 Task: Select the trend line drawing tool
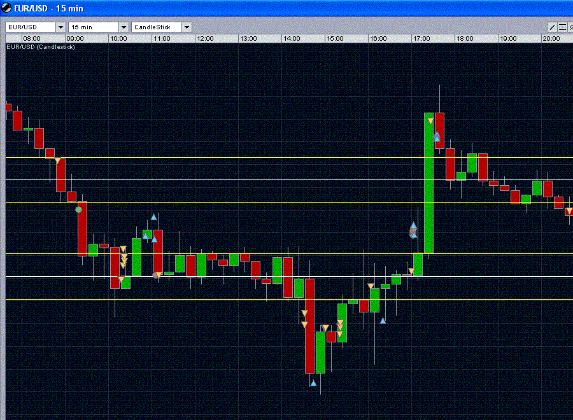click(552, 27)
